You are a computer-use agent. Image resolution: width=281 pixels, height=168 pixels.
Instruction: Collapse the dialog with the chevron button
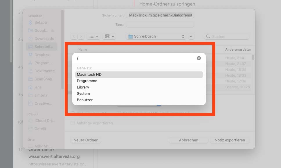(x=191, y=36)
